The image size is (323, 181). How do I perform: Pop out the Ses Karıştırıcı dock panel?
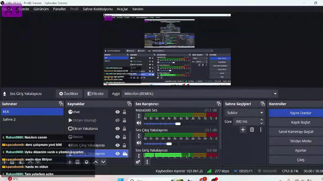click(x=219, y=104)
